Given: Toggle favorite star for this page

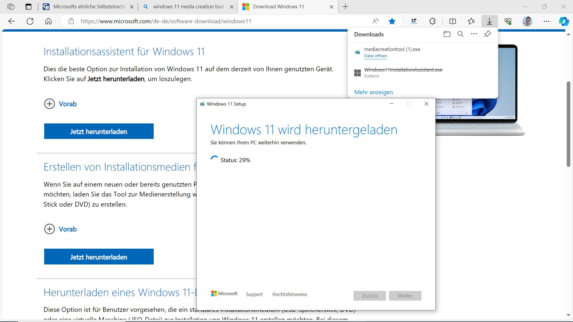Looking at the screenshot, I should coord(392,21).
